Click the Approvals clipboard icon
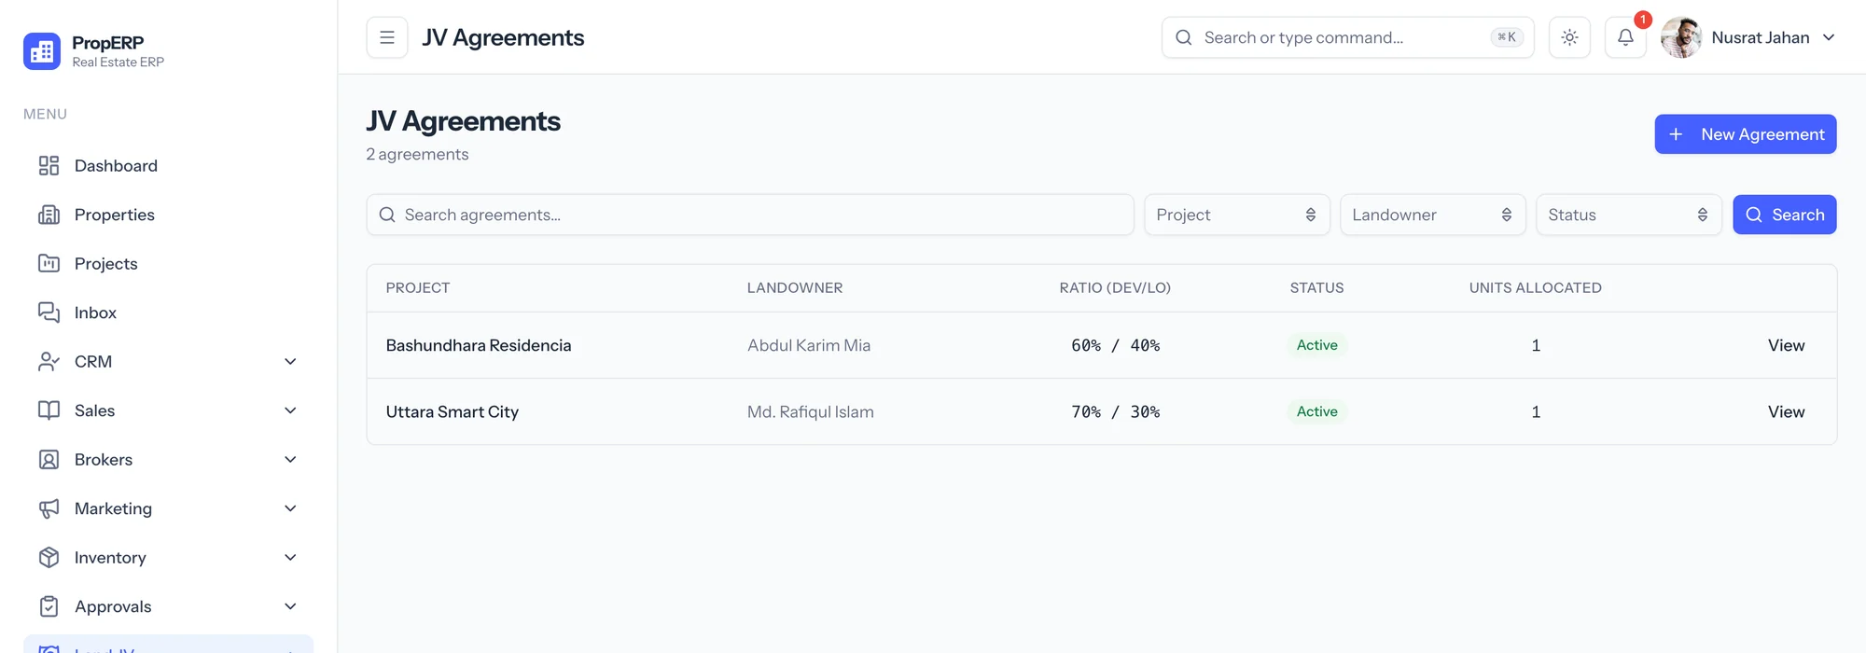 (49, 606)
